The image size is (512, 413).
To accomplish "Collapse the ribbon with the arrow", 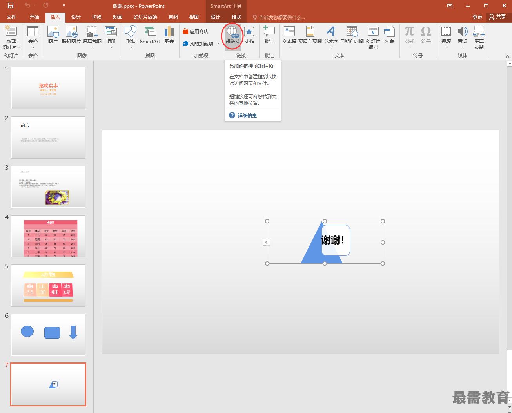I will tap(508, 56).
